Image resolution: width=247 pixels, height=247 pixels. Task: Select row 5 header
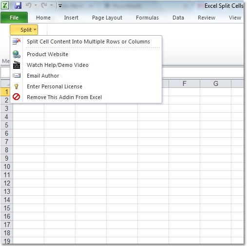pyautogui.click(x=6, y=125)
